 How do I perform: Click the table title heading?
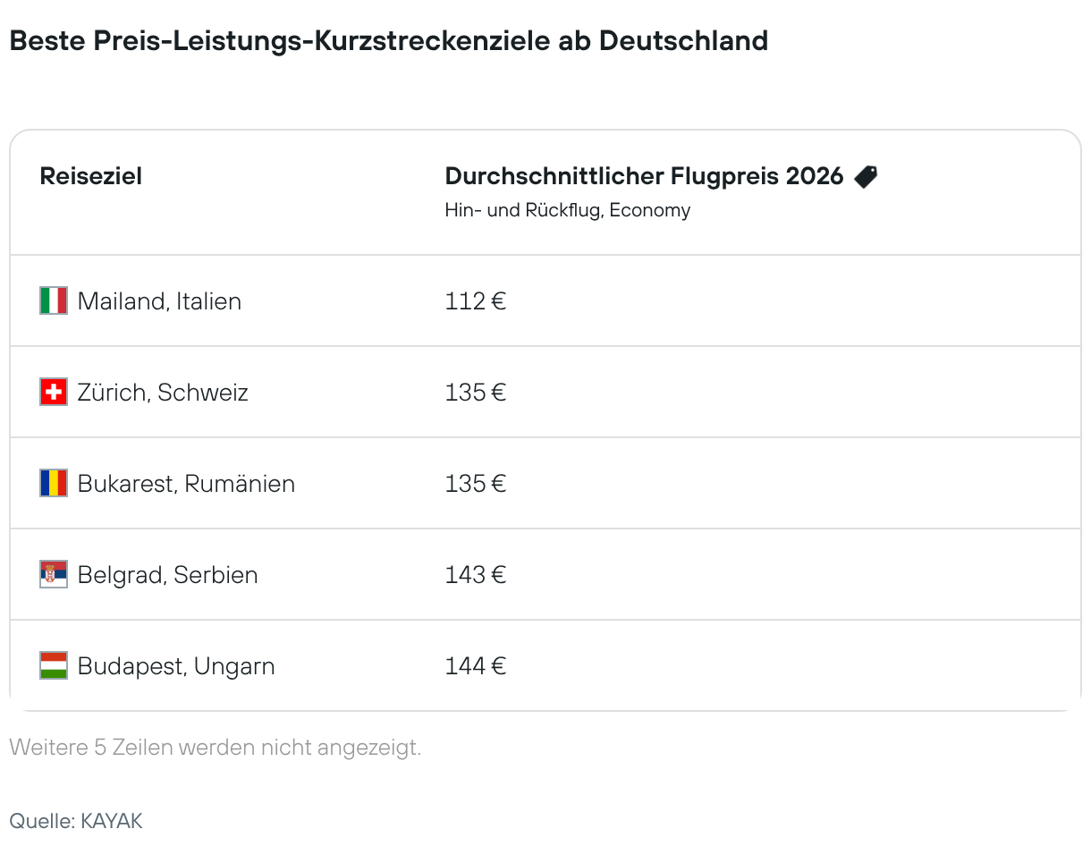pos(388,41)
